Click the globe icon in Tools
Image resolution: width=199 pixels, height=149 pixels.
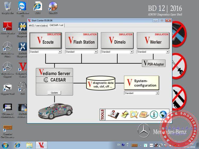tap(163, 115)
